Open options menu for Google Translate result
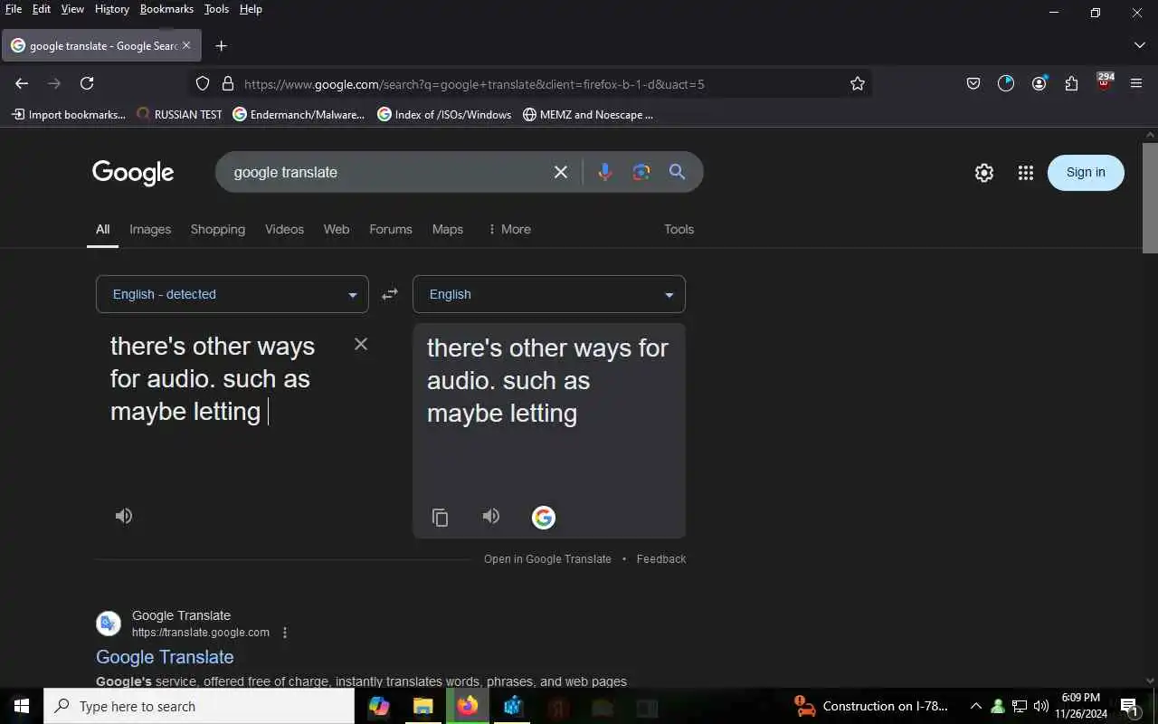This screenshot has width=1158, height=724. click(x=285, y=633)
